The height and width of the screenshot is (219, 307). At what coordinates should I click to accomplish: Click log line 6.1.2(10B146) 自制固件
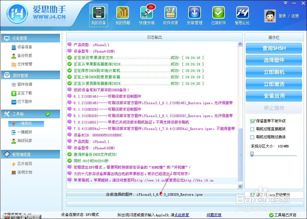[107, 96]
